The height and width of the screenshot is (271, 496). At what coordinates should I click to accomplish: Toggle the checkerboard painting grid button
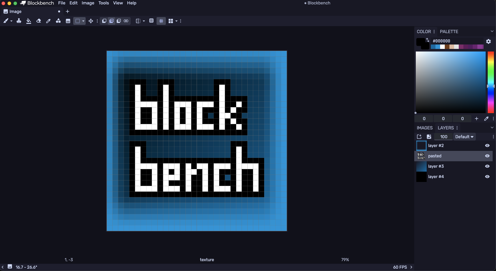[152, 21]
